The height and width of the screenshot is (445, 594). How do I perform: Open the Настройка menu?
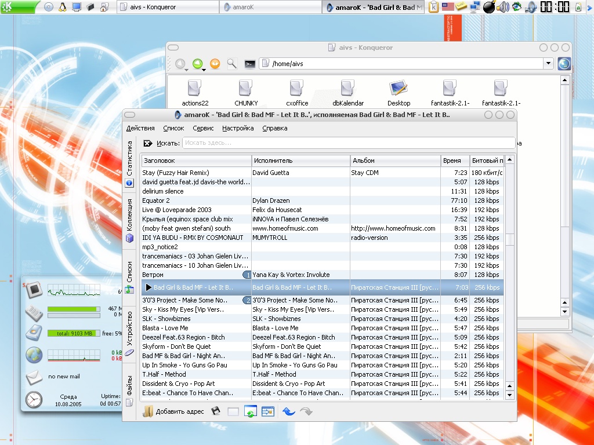tap(238, 128)
